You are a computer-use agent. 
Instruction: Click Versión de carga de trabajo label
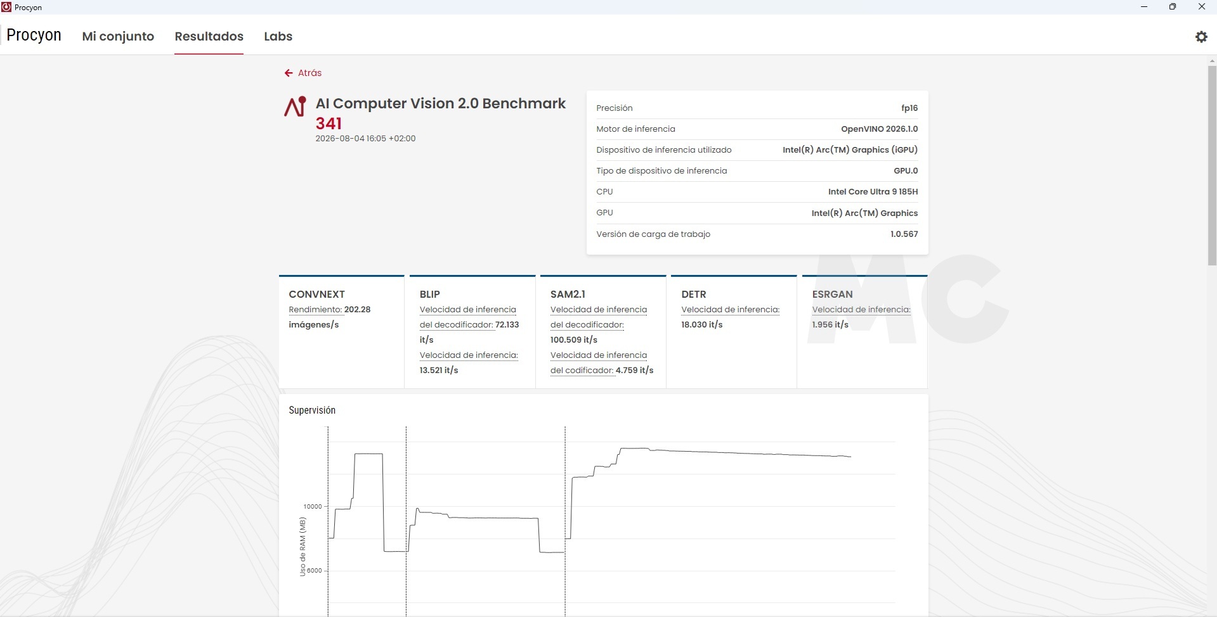click(x=653, y=234)
